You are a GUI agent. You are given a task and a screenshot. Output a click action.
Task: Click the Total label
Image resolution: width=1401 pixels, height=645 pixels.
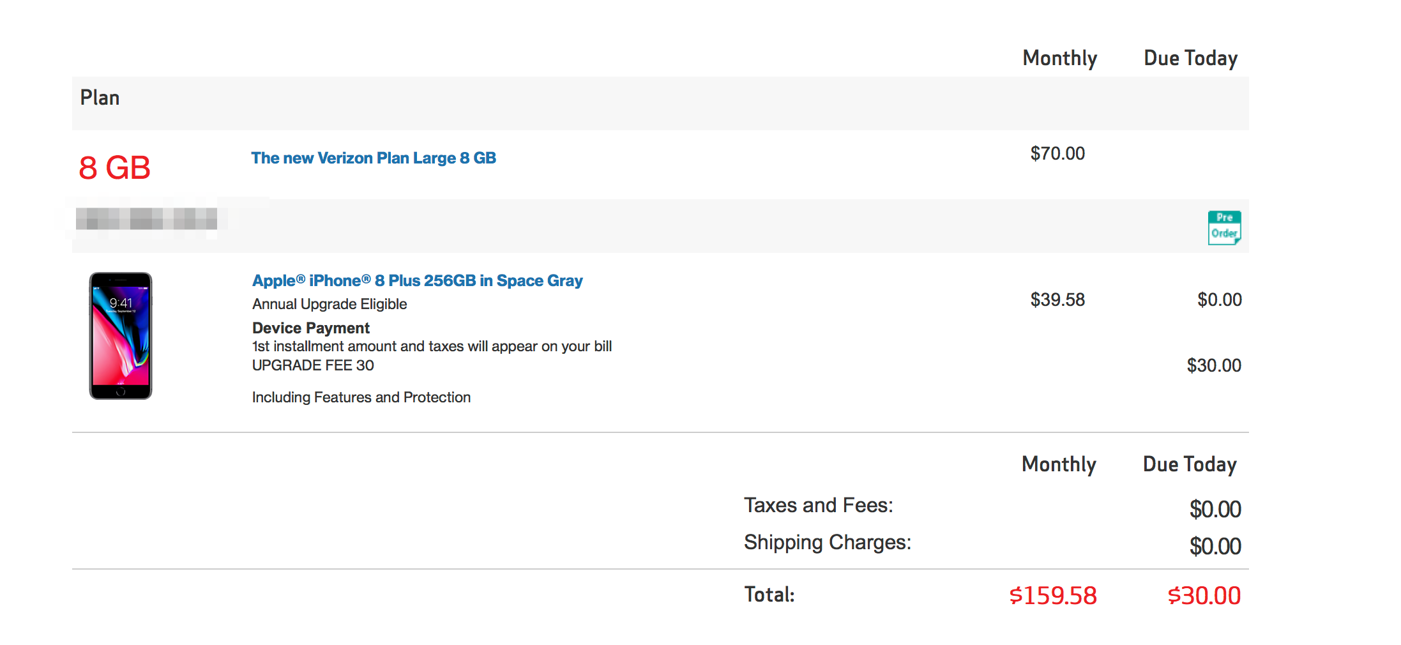[769, 595]
